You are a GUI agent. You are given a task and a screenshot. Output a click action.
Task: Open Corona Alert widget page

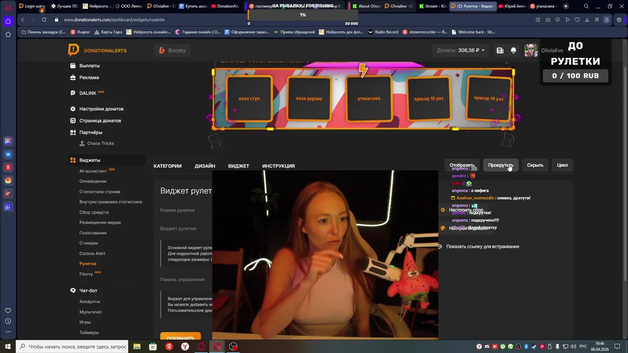coord(92,253)
